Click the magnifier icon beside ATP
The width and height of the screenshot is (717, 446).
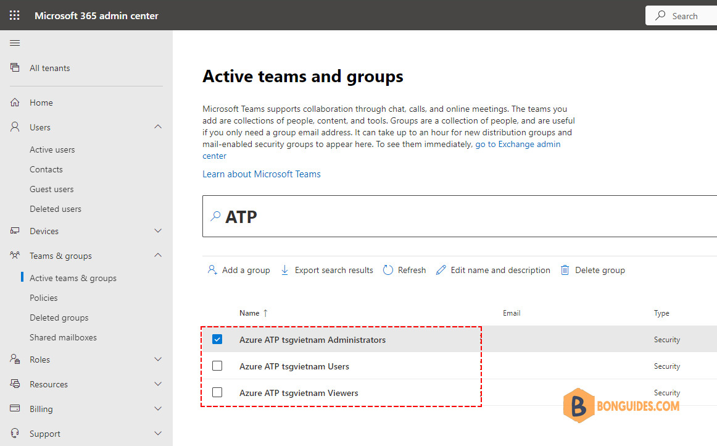pos(215,216)
